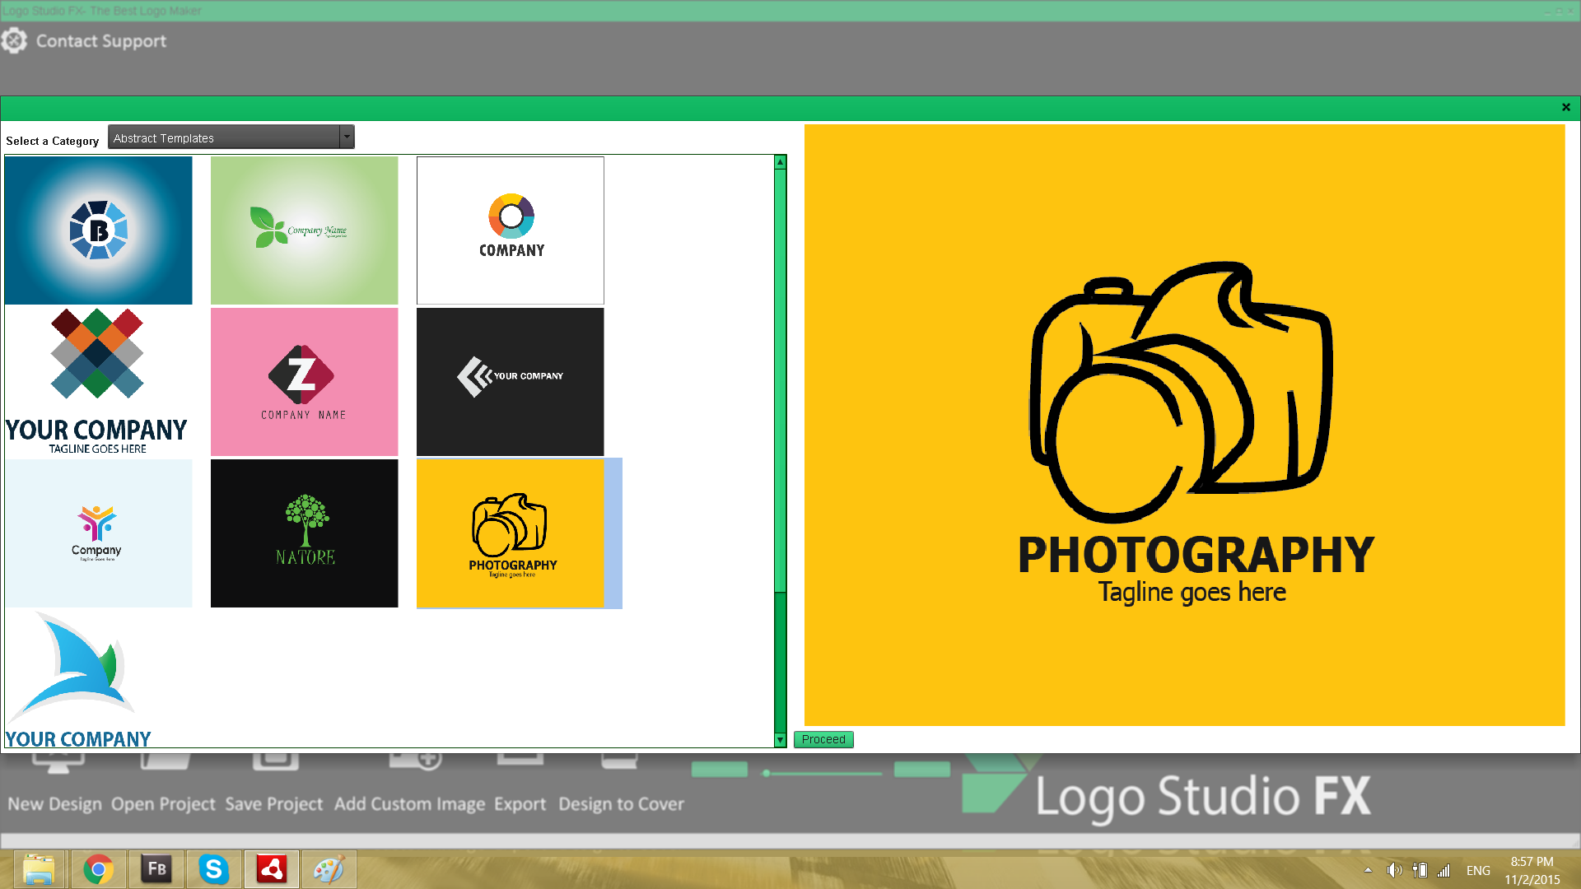Select the blue 'B' gear logo template
The height and width of the screenshot is (889, 1581).
98,230
